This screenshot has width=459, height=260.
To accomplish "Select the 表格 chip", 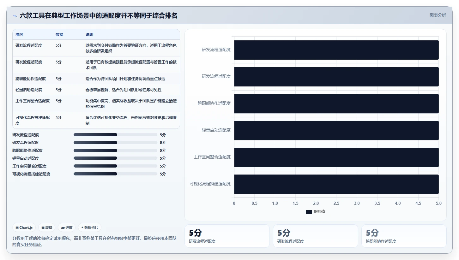I will coord(47,228).
